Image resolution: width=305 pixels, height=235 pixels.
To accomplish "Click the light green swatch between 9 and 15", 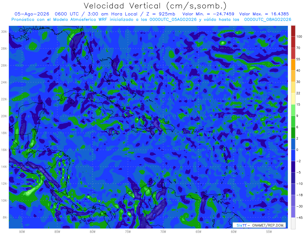I will (x=293, y=110).
